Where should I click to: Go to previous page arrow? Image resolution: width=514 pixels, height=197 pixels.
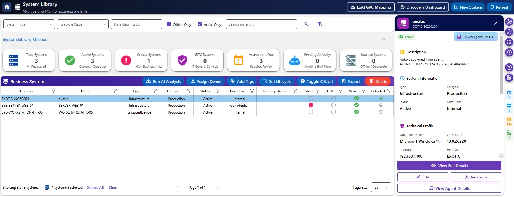click(177, 187)
